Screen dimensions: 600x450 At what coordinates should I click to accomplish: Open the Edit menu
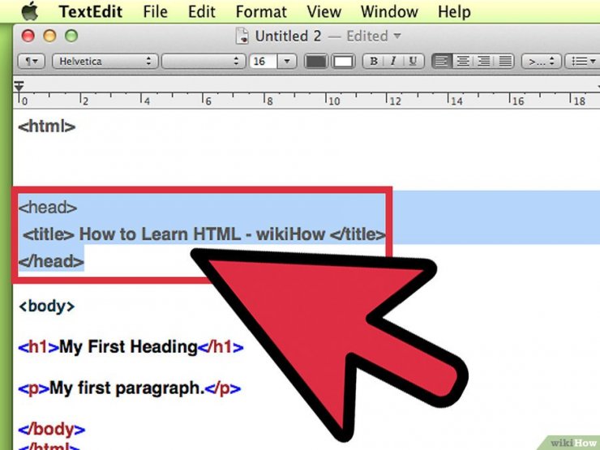[201, 12]
